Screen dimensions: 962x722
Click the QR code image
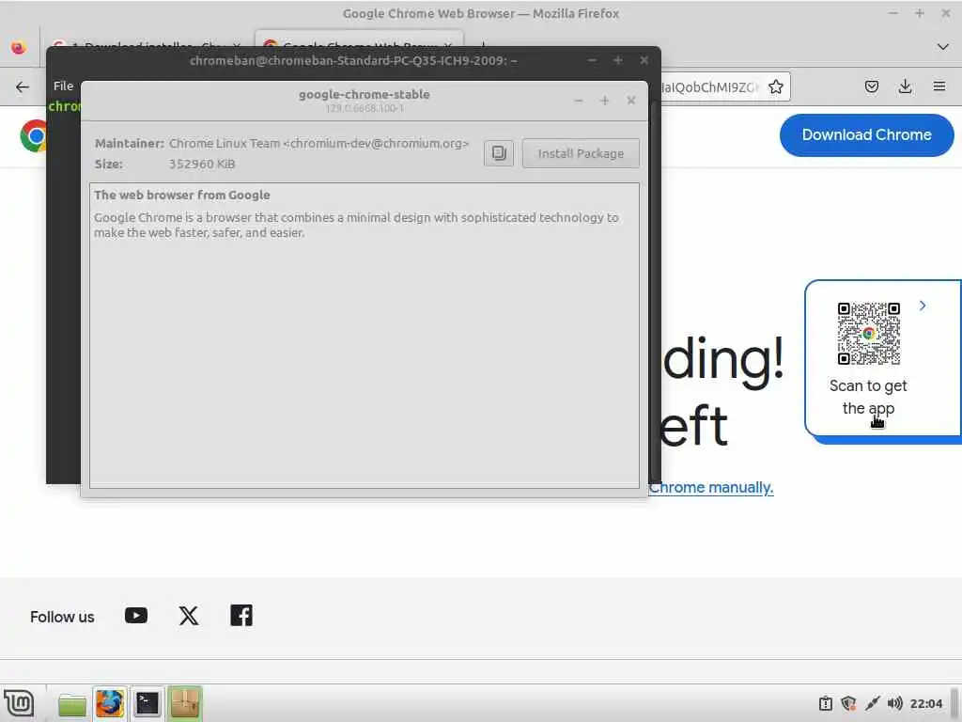pos(869,334)
